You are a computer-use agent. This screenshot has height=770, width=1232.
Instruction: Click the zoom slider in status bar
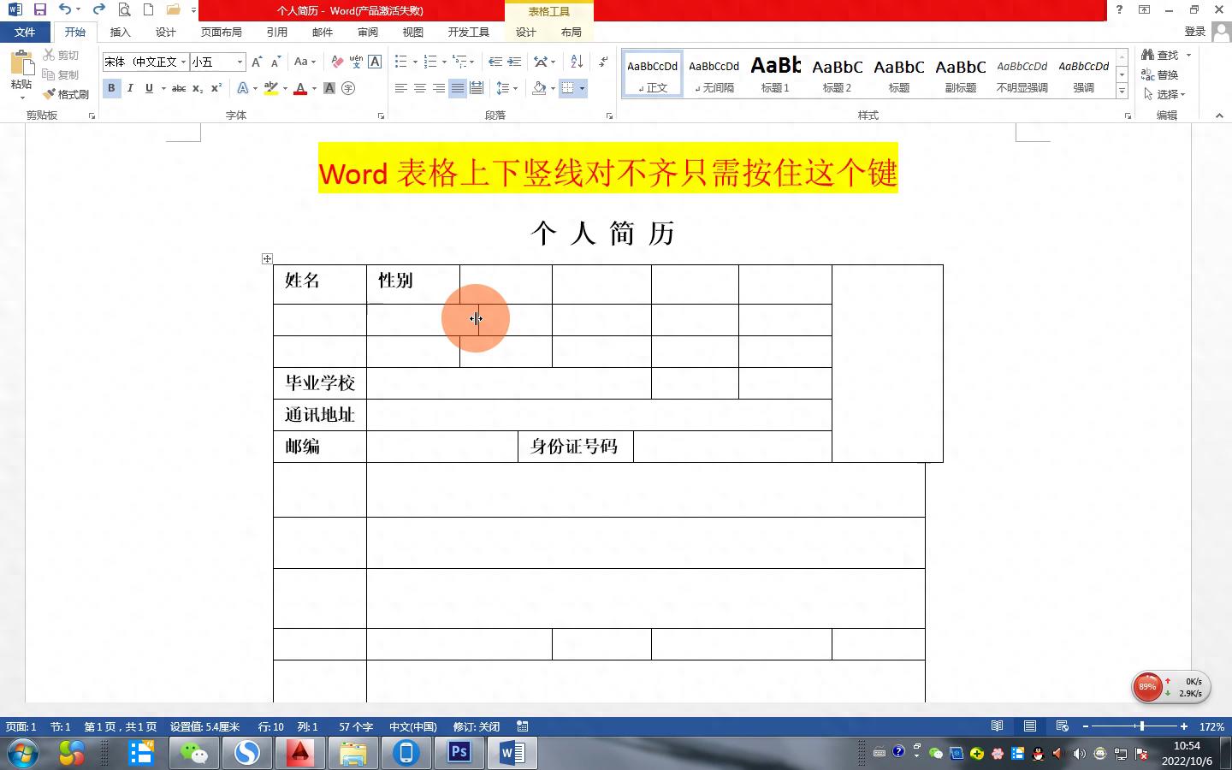click(x=1141, y=726)
